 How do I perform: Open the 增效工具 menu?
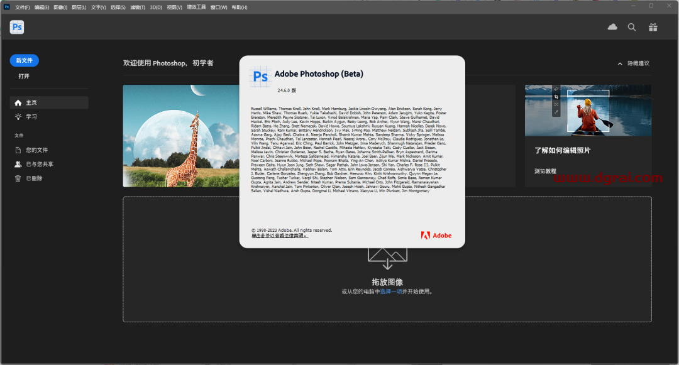[196, 7]
